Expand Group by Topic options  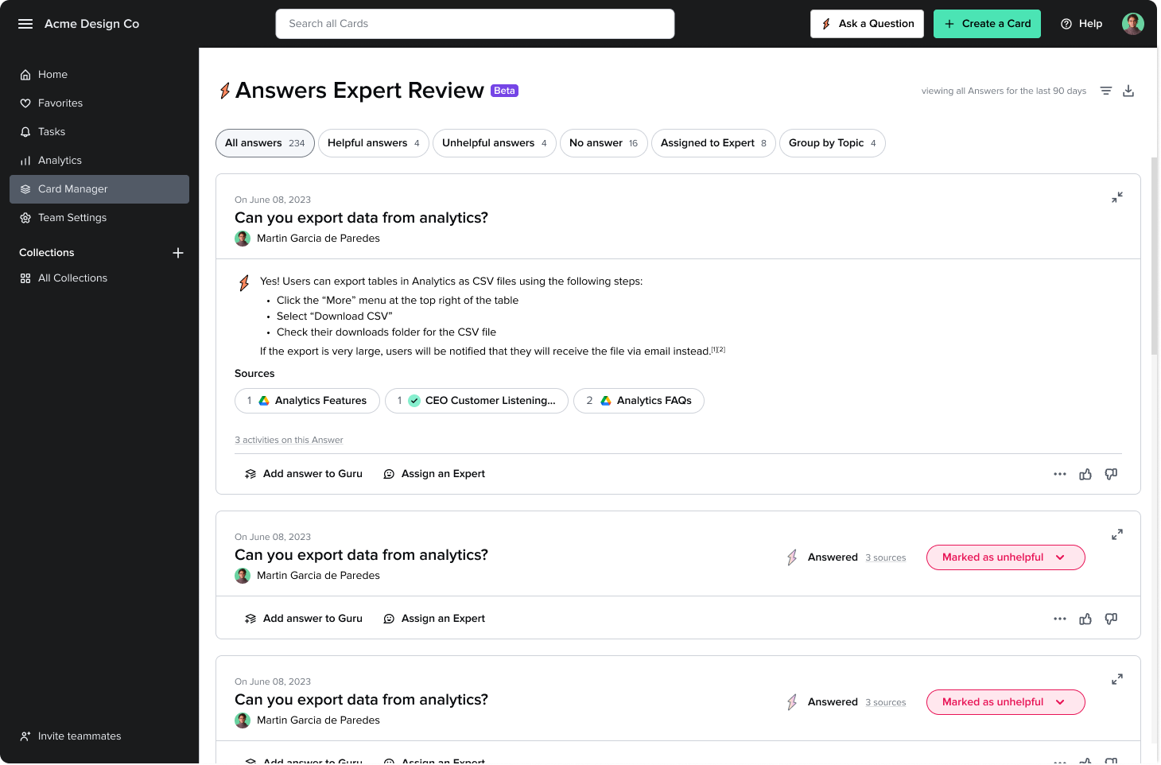pos(832,143)
